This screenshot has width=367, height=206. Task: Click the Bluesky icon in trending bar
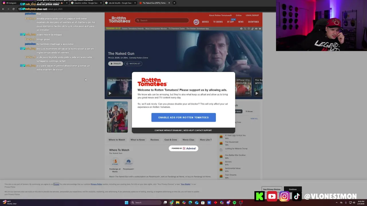[260, 29]
